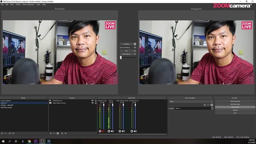Open transition settings gear beside Transition button
Image resolution: width=256 pixels, height=144 pixels.
click(x=135, y=44)
